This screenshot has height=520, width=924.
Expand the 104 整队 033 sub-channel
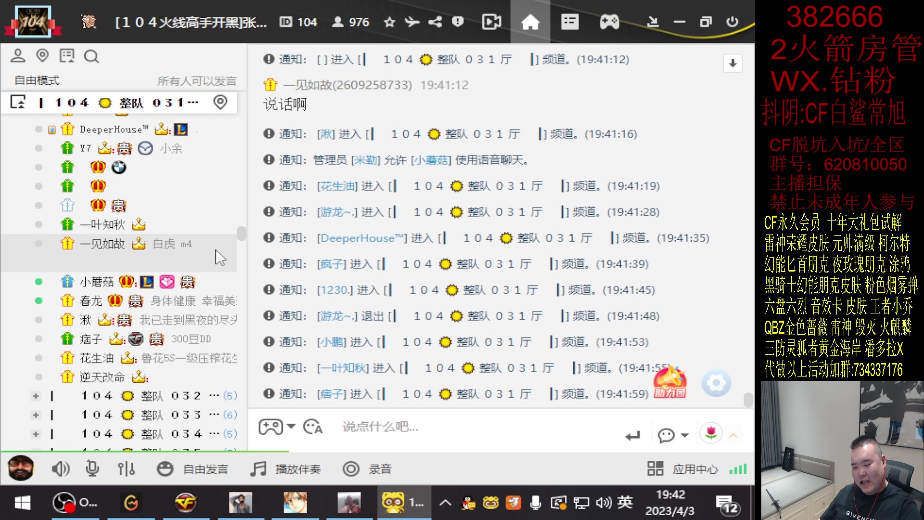click(36, 415)
